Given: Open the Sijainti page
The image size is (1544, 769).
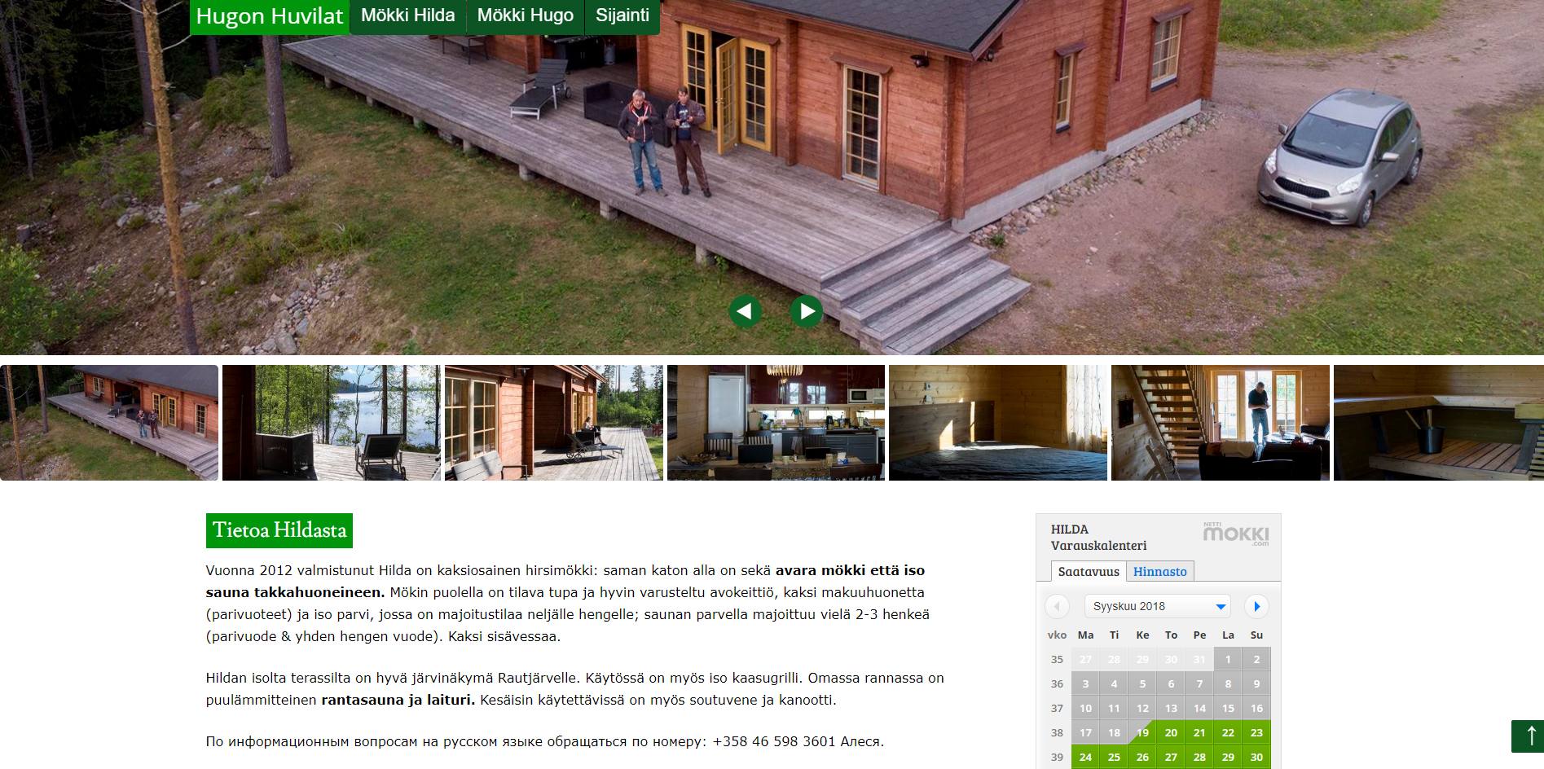Looking at the screenshot, I should click(622, 16).
